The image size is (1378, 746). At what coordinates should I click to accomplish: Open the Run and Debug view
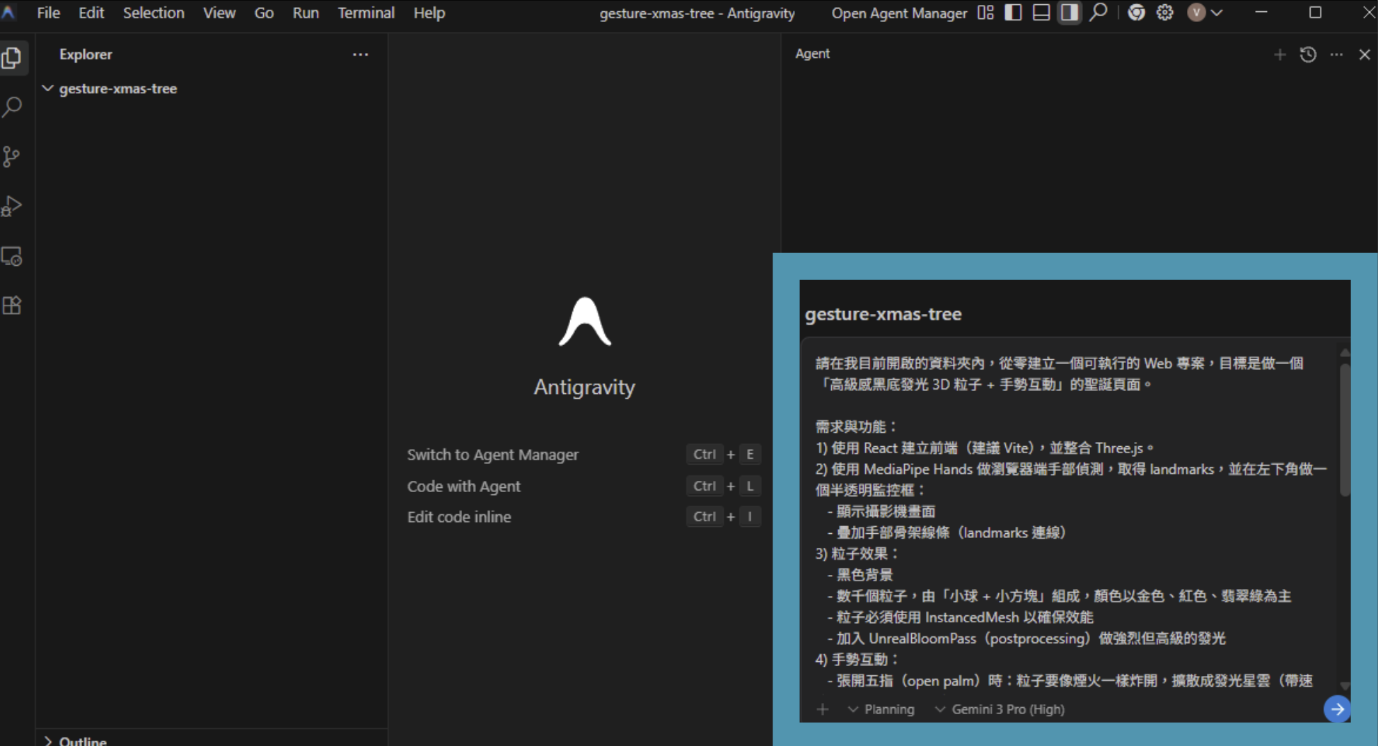pos(12,206)
